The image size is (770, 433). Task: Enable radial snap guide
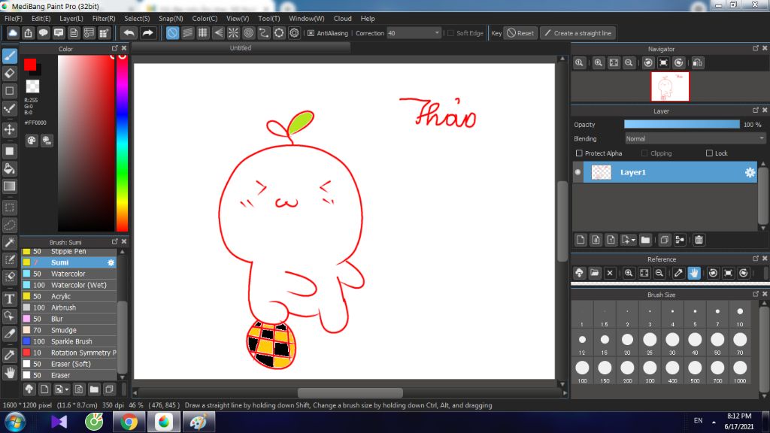tap(233, 33)
